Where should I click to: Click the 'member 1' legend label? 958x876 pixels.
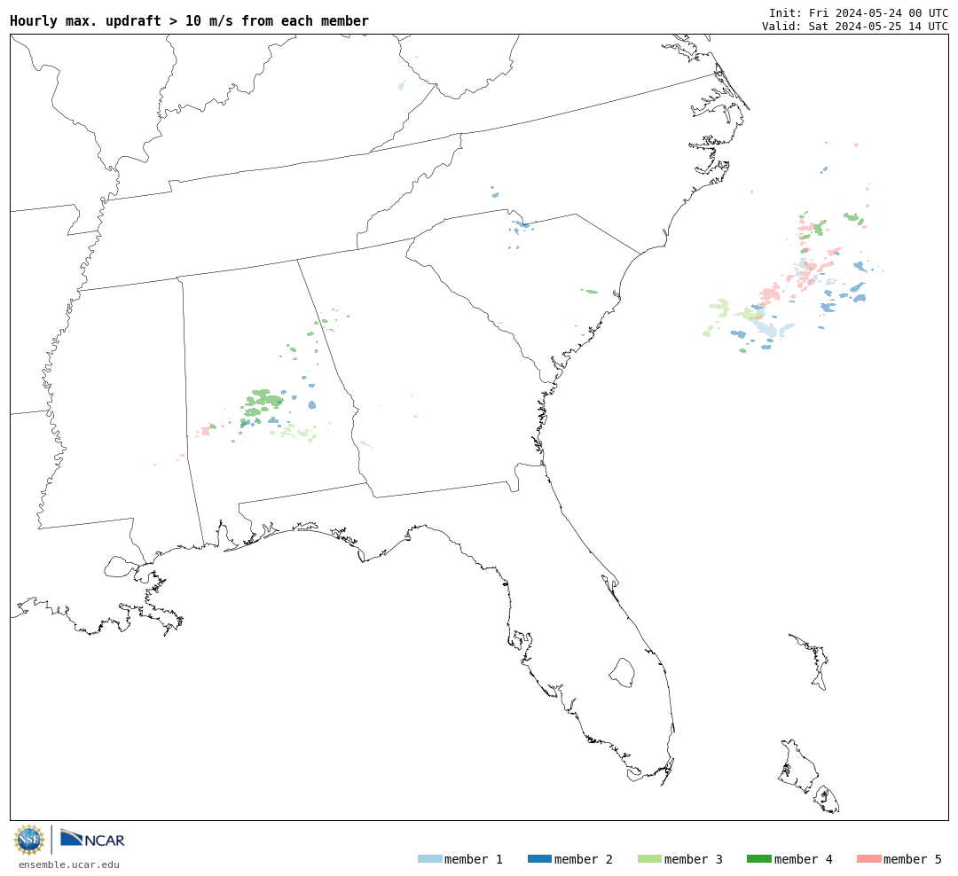(x=474, y=859)
